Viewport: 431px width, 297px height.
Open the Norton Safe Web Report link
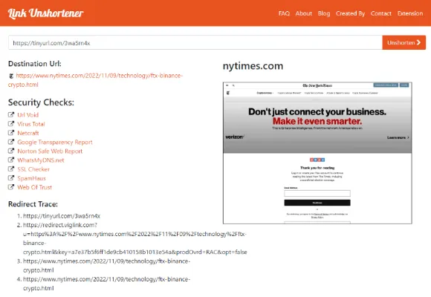[x=50, y=151]
